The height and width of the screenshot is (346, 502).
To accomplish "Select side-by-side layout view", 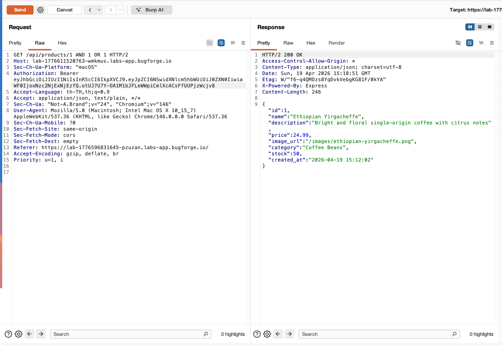I will click(470, 27).
